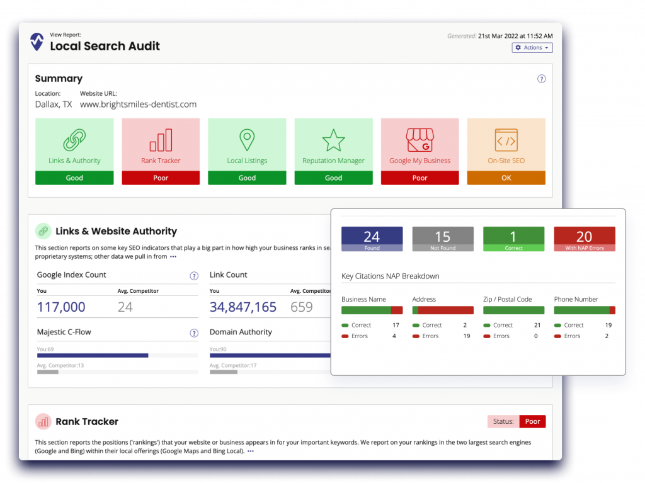Click the Address NAP breakdown bar
This screenshot has width=645, height=483.
point(442,310)
